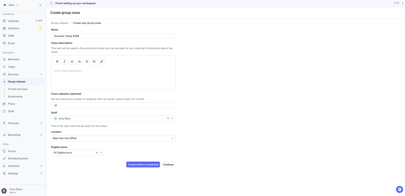
Task: Collapse the sidebar with double-chevron button
Action: click(40, 5)
